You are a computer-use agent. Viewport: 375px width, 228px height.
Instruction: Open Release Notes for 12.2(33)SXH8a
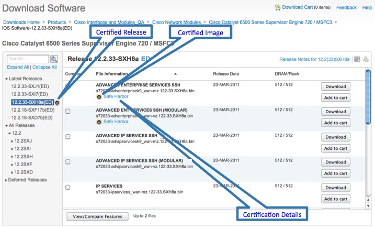[x=314, y=59]
